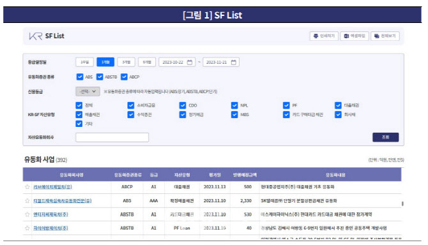The image size is (428, 245).
Task: Click the 2,330 amount cell
Action: [246, 200]
